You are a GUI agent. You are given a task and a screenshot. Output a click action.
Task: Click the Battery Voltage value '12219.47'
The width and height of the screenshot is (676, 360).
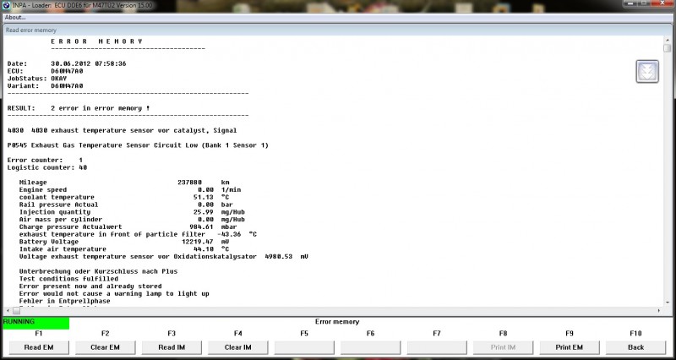pos(198,242)
